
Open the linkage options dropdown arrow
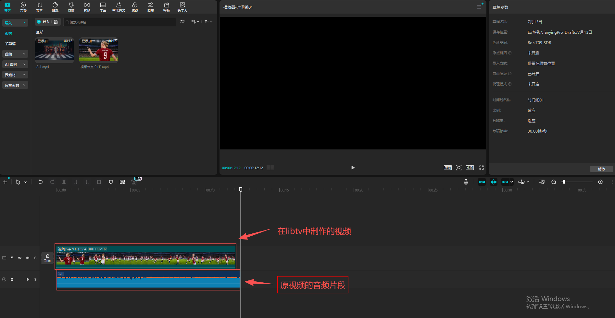coord(512,182)
